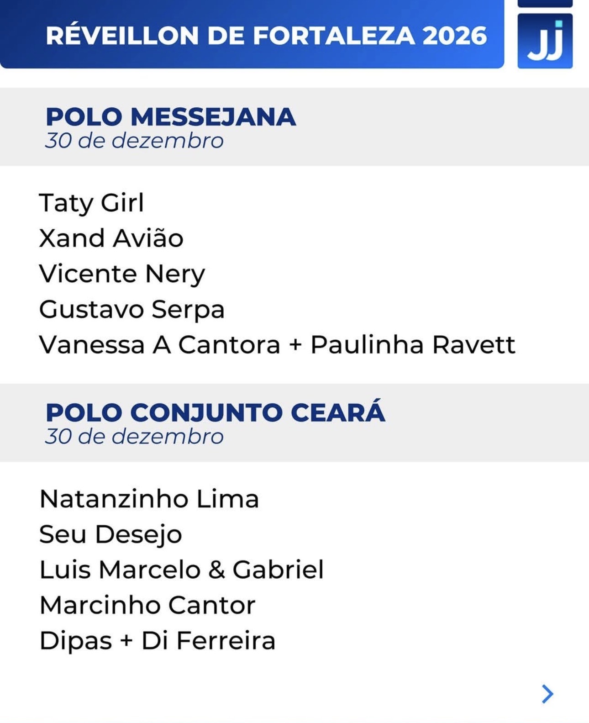Tap Luis Marcelo & Gabriel entry

(181, 570)
